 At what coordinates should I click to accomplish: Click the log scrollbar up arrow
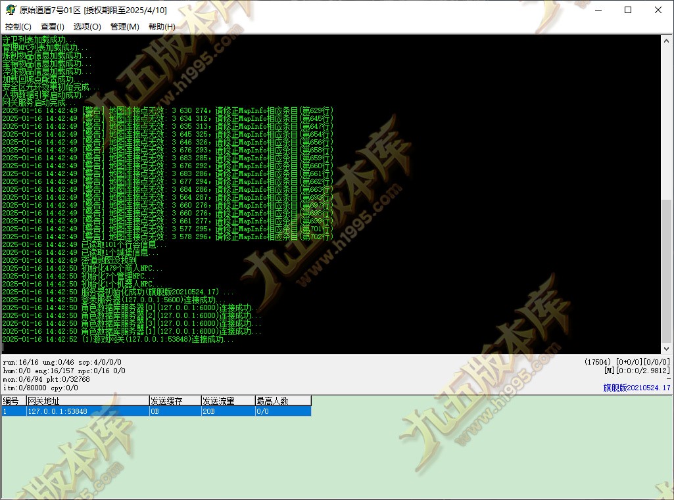pos(666,41)
